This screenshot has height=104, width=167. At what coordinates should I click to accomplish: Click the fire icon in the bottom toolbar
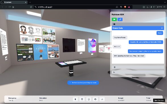pyautogui.click(x=75, y=99)
